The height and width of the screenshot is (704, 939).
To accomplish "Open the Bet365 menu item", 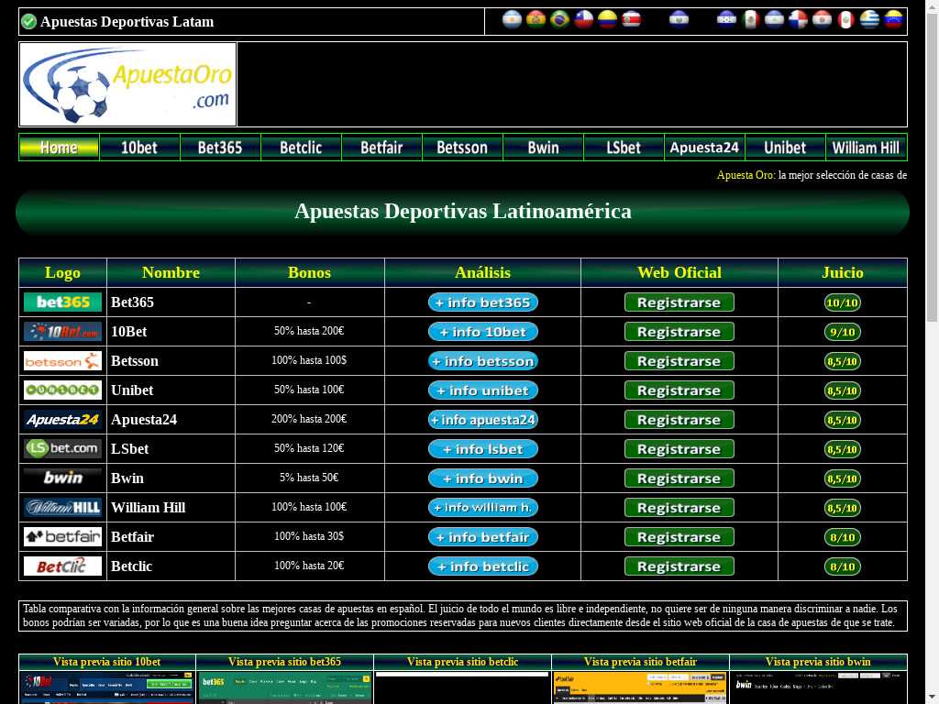I will [x=220, y=148].
